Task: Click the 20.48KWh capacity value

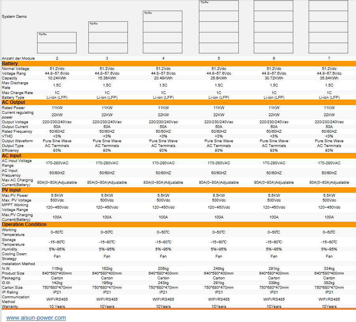Action: coord(163,78)
